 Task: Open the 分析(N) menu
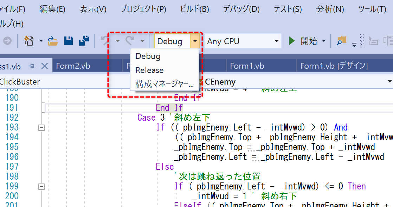(x=330, y=9)
